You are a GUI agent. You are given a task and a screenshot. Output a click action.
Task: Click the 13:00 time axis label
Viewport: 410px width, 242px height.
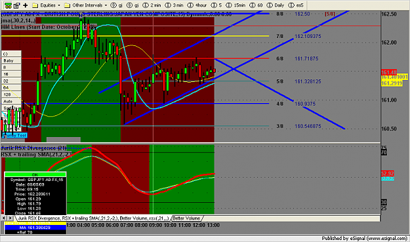click(213, 225)
